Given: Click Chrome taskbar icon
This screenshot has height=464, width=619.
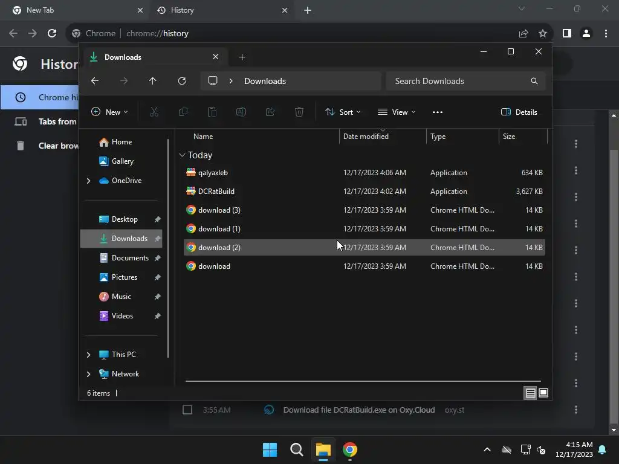Looking at the screenshot, I should tap(350, 449).
